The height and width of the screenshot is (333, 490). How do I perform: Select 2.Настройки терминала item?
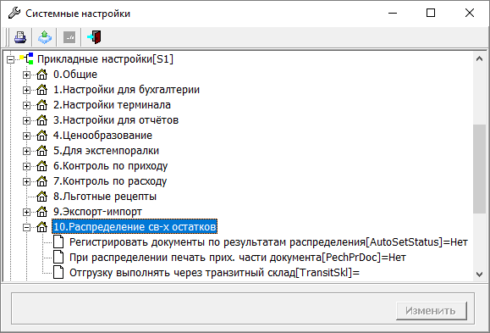click(112, 105)
